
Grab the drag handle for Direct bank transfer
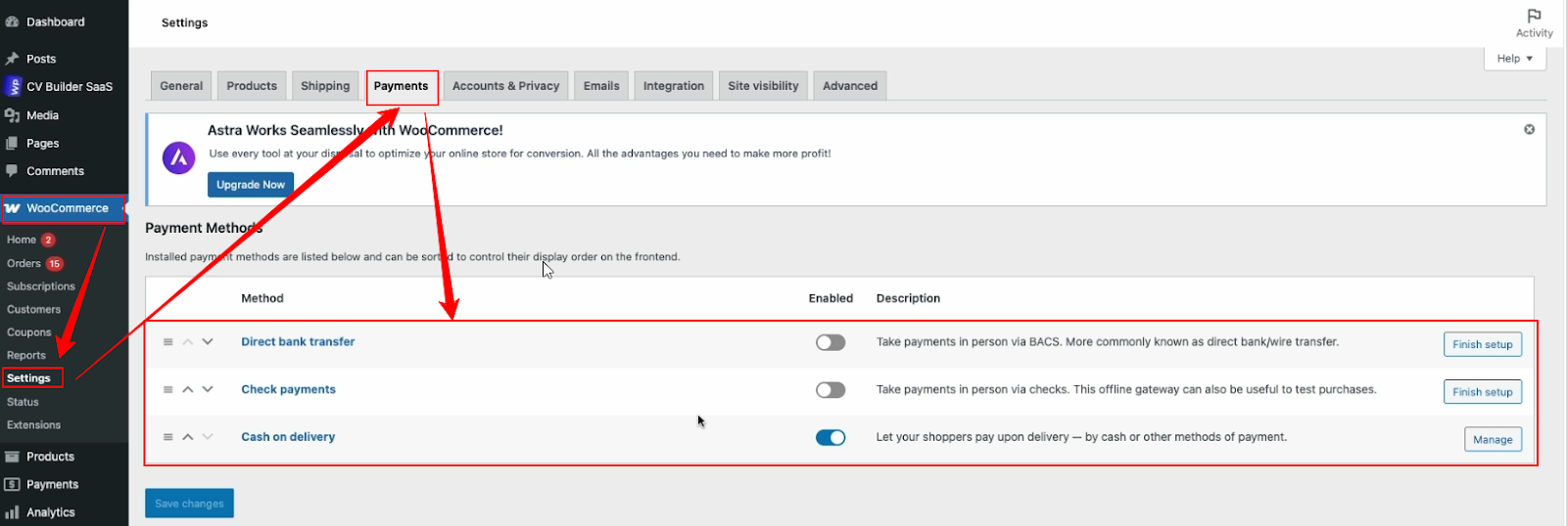(x=168, y=342)
